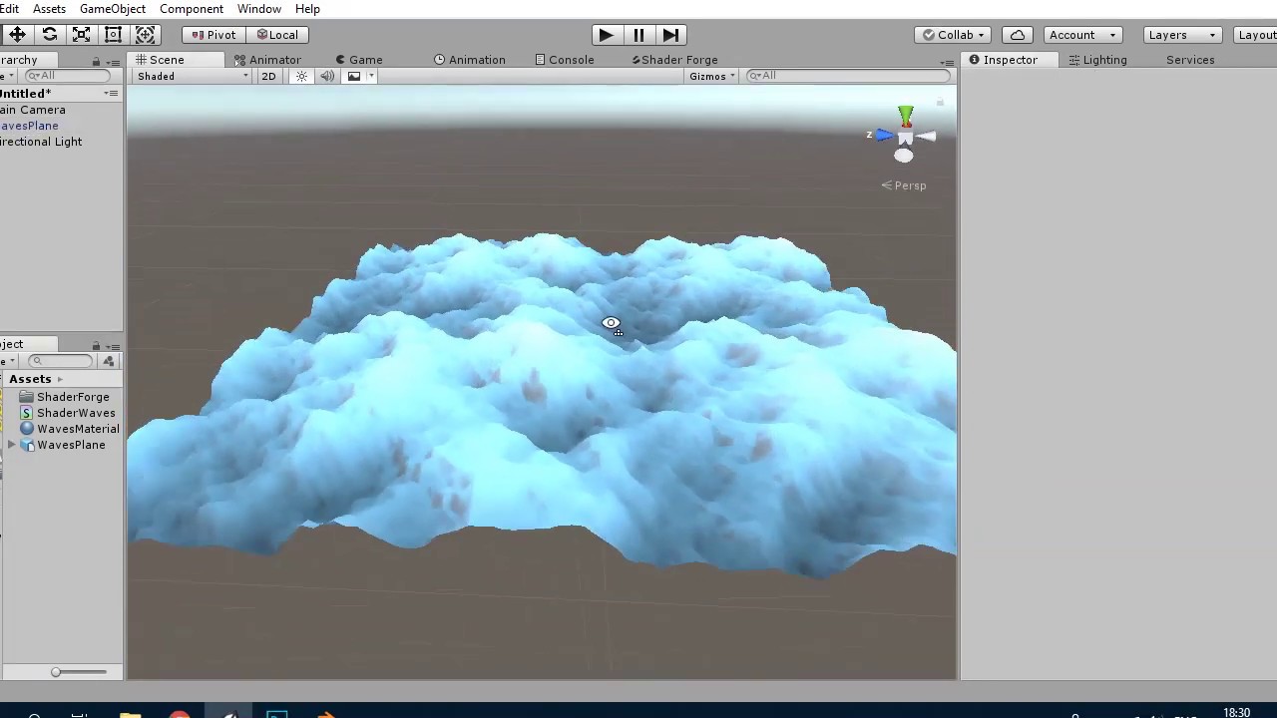Click the Project search-by-type icon

pos(109,361)
